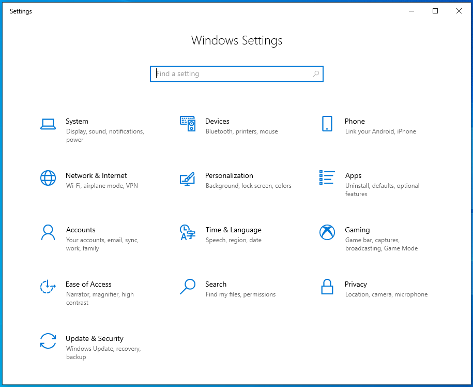Select the Phone icon
Image resolution: width=473 pixels, height=387 pixels.
pos(327,124)
